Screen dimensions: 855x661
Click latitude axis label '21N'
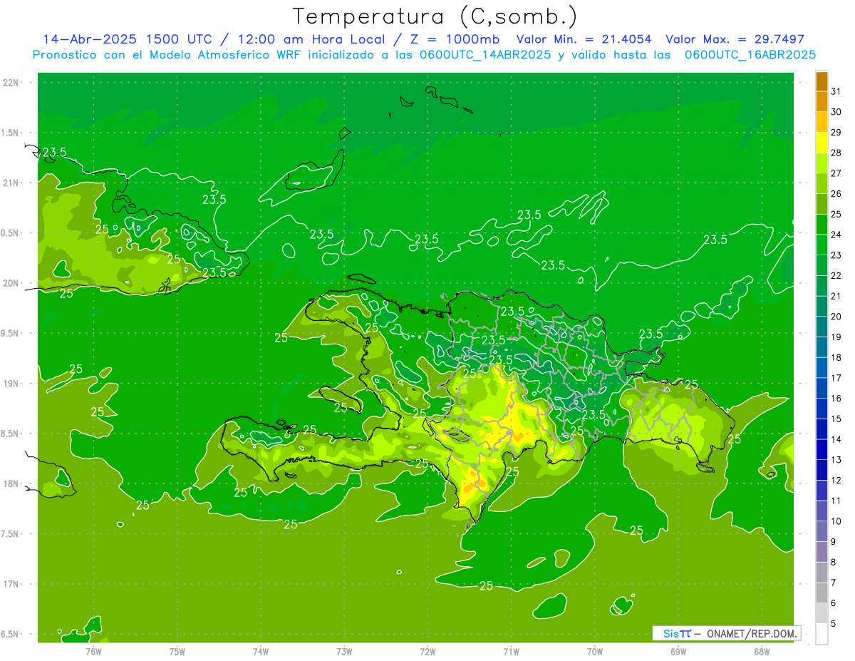coord(11,183)
